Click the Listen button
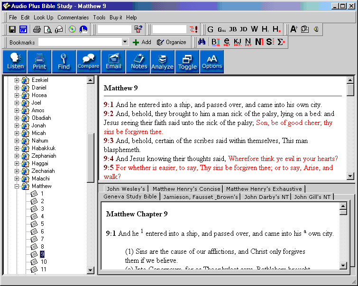 15,62
